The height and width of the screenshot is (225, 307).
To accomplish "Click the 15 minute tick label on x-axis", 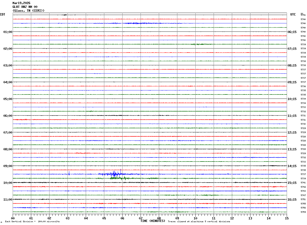I will pyautogui.click(x=286, y=218).
